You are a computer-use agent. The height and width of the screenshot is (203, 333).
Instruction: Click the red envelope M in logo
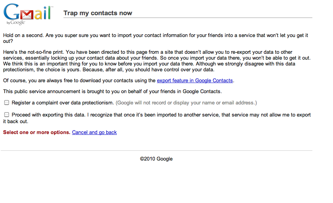(27, 15)
